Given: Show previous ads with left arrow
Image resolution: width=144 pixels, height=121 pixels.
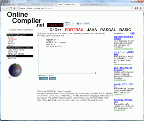Looking at the screenshot, I should click(x=131, y=33).
